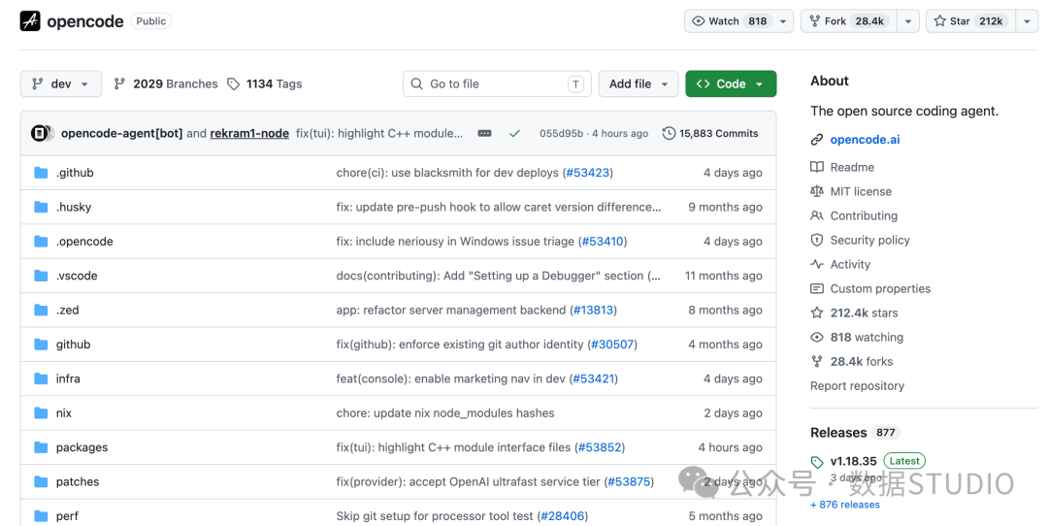Click the nix commit message text
Image resolution: width=1048 pixels, height=526 pixels.
click(445, 413)
